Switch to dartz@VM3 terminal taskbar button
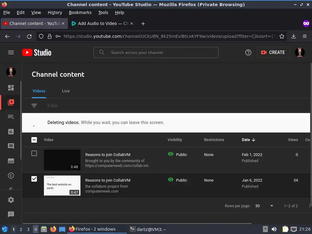The image size is (312, 234). click(x=148, y=229)
